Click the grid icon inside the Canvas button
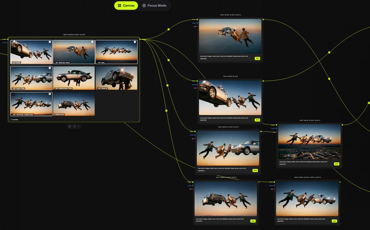Screen dimensions: 370x230 tap(119, 5)
